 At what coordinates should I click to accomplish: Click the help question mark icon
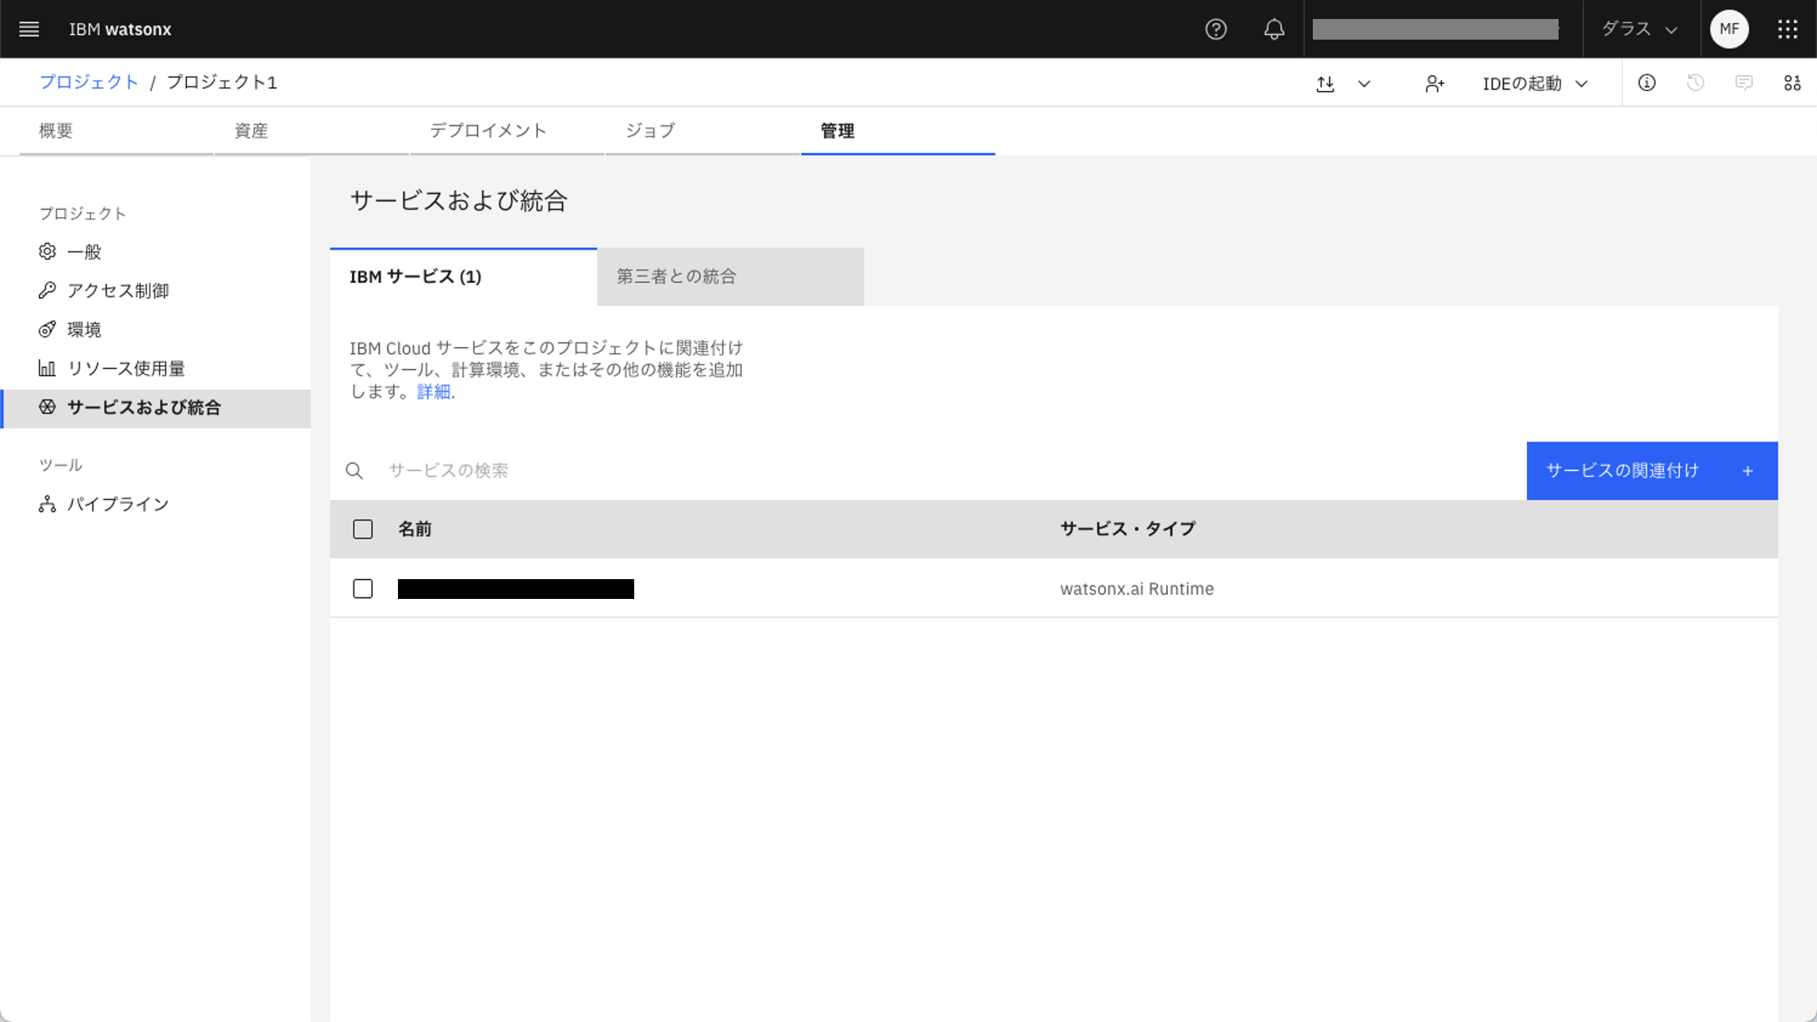(1215, 29)
